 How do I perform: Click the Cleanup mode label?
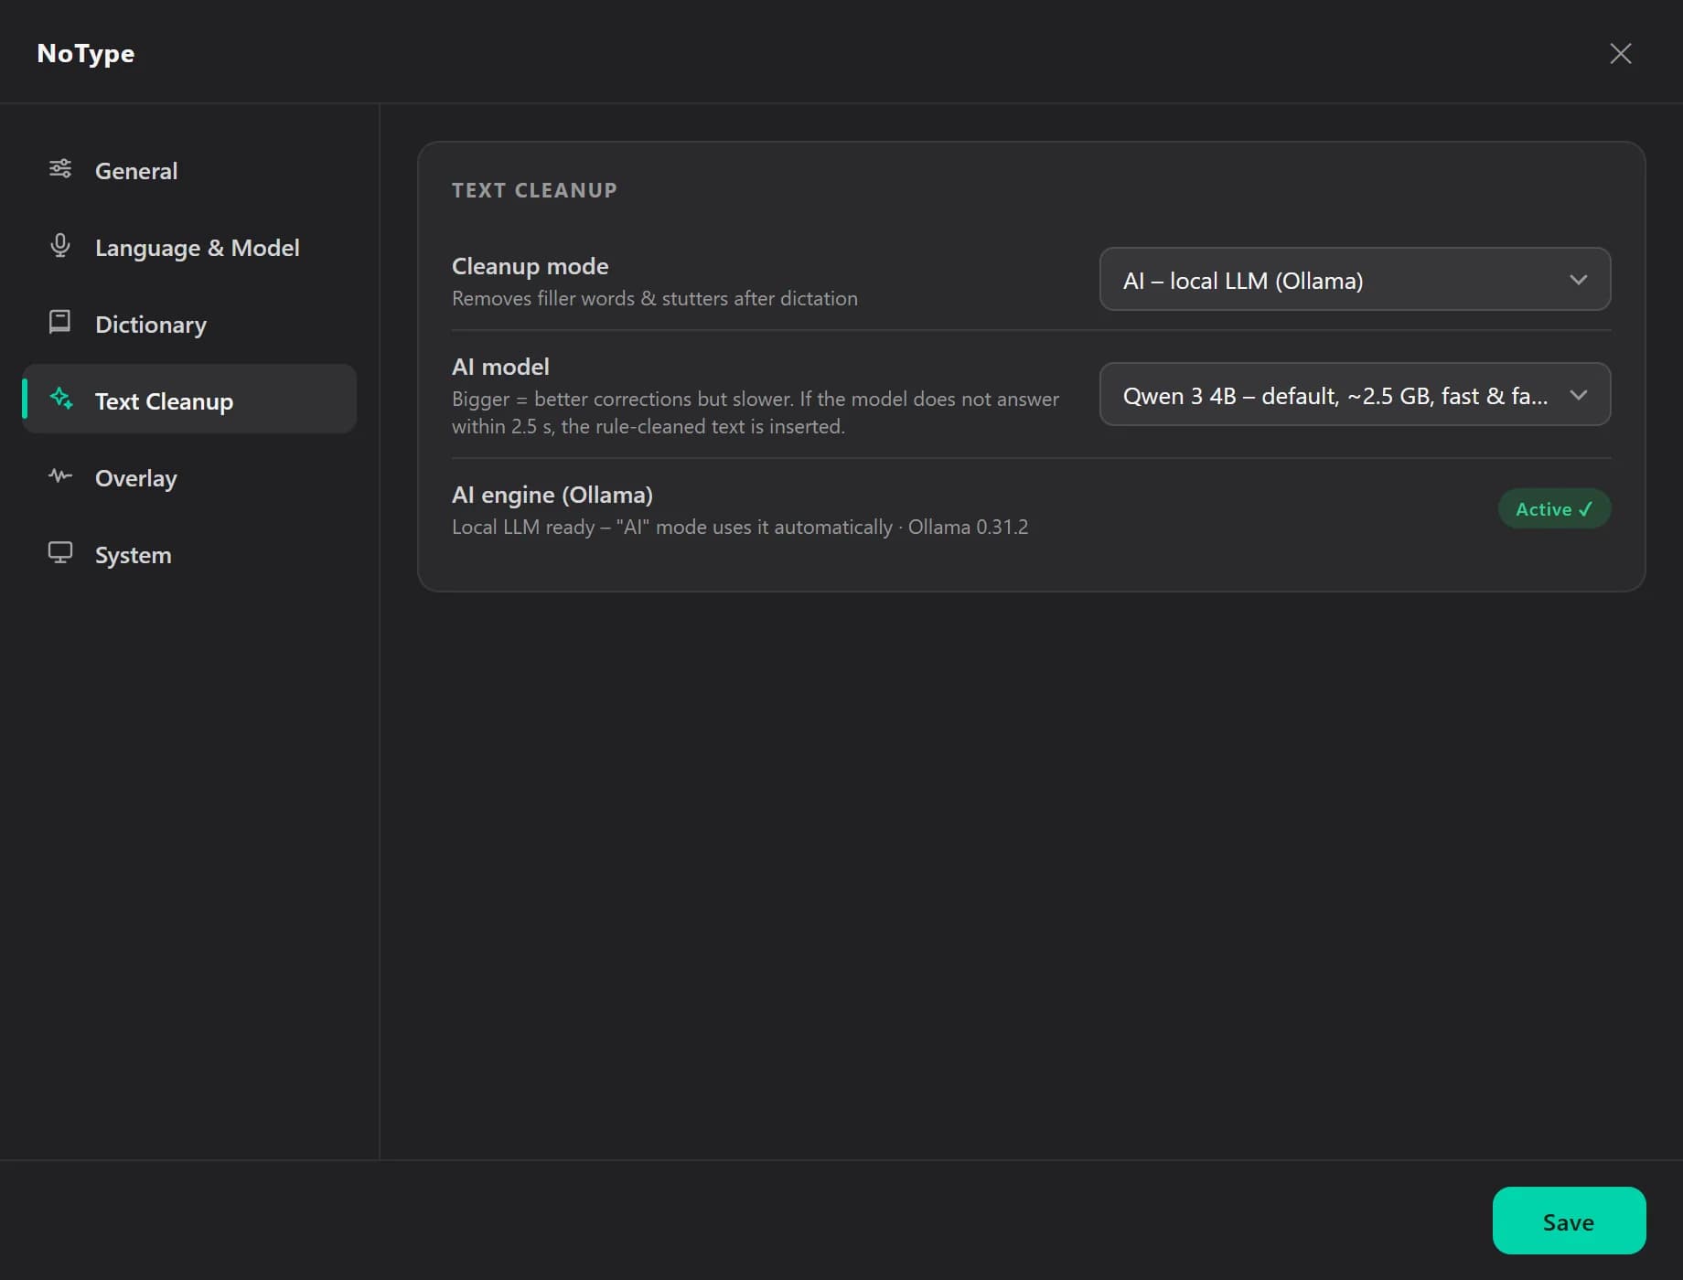(530, 266)
